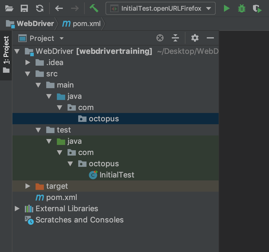
Task: Expand the target folder arrow
Action: 28,186
